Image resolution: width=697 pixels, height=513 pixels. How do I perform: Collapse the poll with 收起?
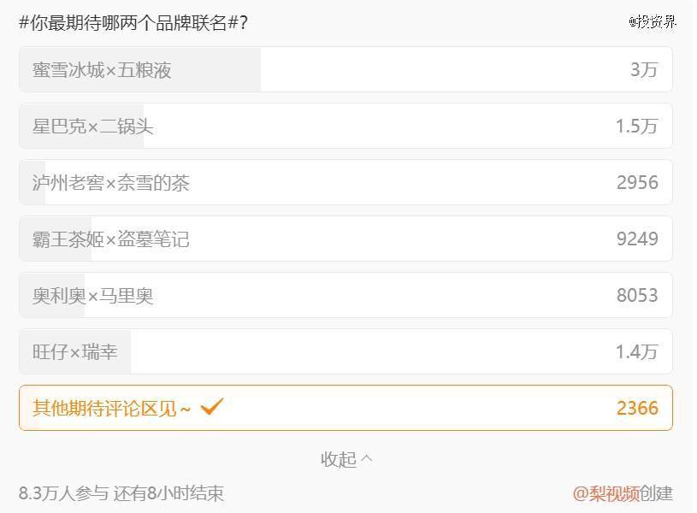coord(339,459)
